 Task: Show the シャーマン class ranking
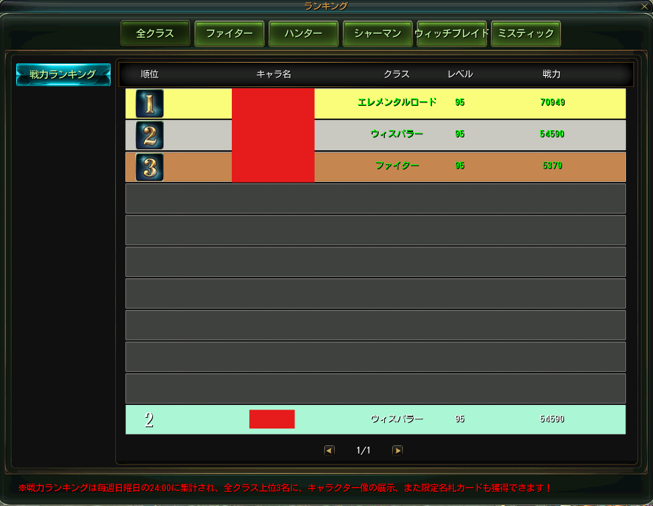[377, 33]
